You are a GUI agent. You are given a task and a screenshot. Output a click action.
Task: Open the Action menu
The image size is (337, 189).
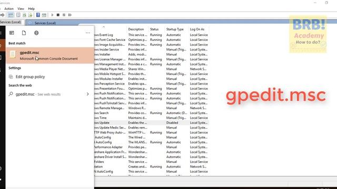[9, 9]
